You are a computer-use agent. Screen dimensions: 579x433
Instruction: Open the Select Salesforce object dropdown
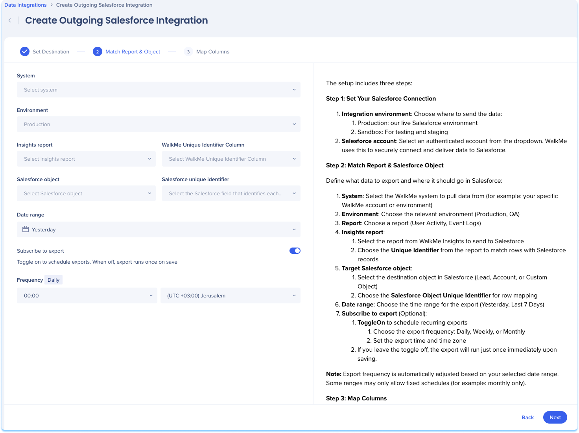[86, 193]
